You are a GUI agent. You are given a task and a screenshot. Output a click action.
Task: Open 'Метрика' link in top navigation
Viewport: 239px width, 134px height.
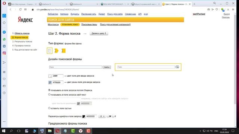[64, 14]
